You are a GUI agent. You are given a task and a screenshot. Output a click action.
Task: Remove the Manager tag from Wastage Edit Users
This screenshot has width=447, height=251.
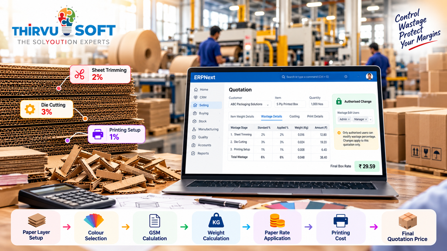[x=366, y=119]
